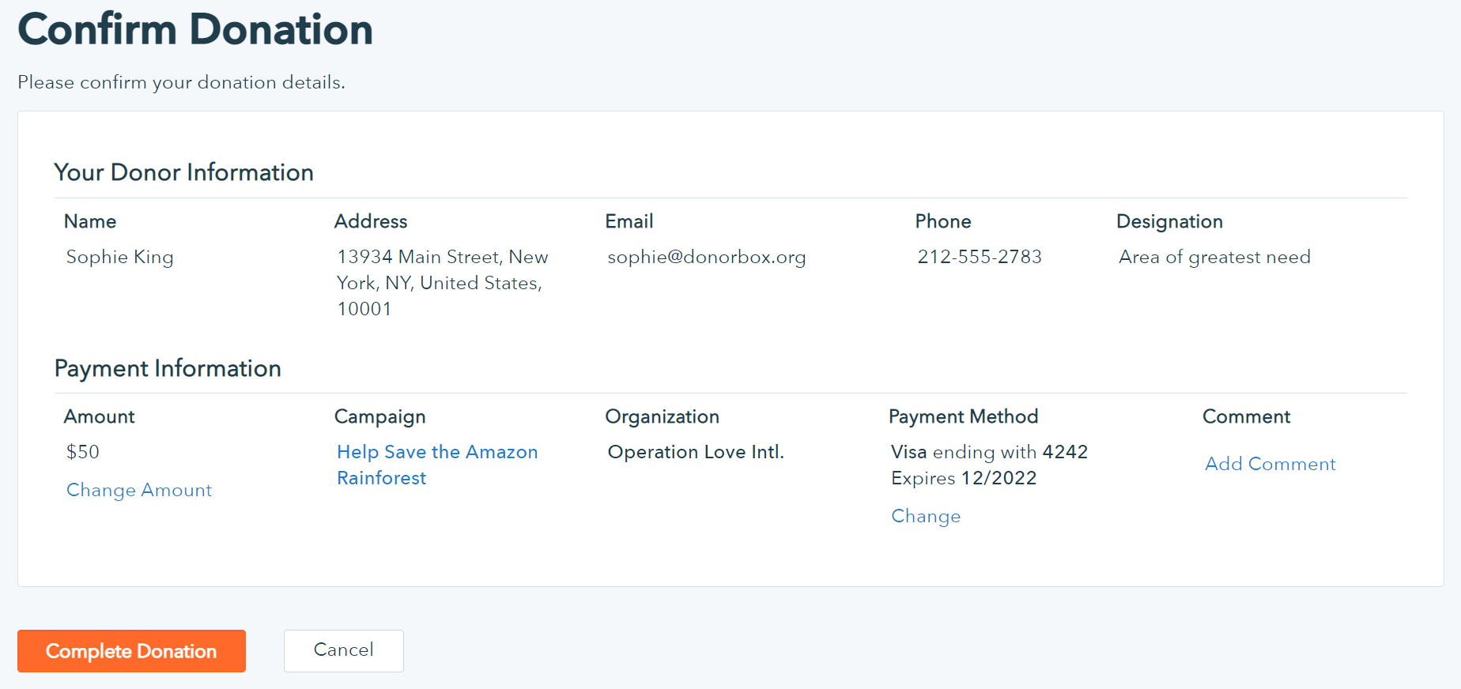Click the Designation column label
This screenshot has width=1461, height=689.
1169,221
